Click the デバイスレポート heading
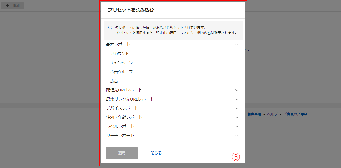Image resolution: width=341 pixels, height=168 pixels. click(x=122, y=108)
